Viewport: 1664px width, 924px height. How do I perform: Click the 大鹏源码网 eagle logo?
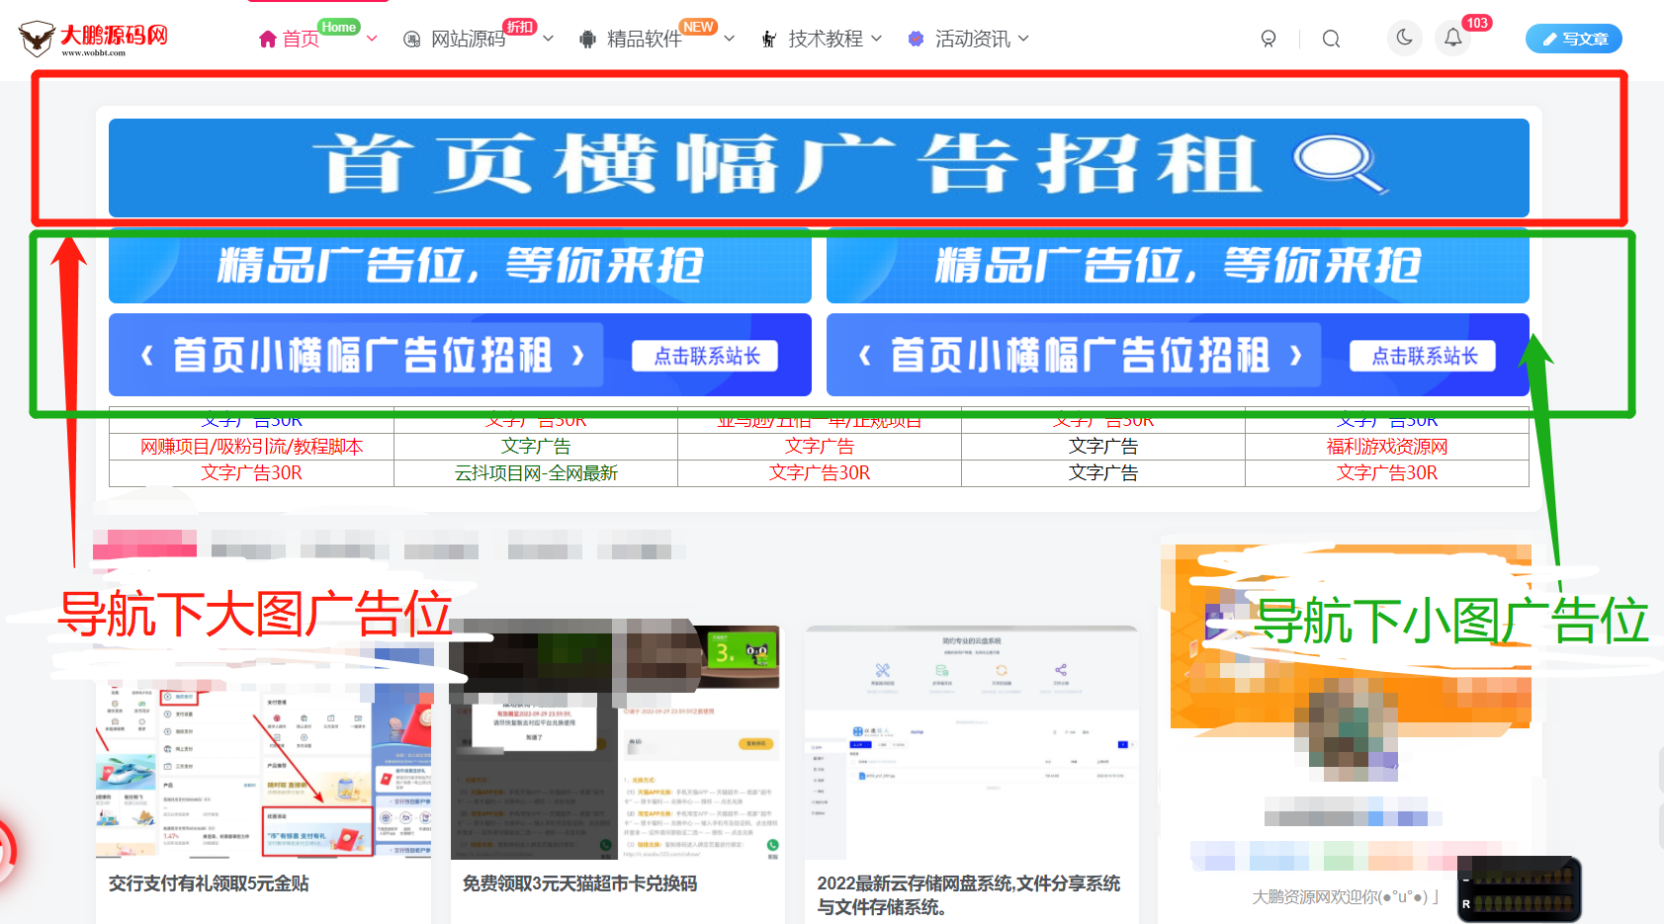pos(38,39)
